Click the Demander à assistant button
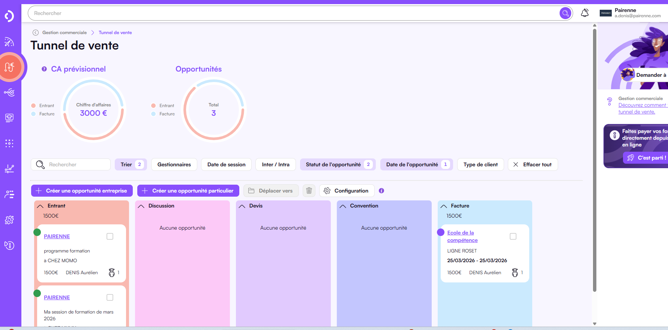This screenshot has height=330, width=668. click(645, 75)
